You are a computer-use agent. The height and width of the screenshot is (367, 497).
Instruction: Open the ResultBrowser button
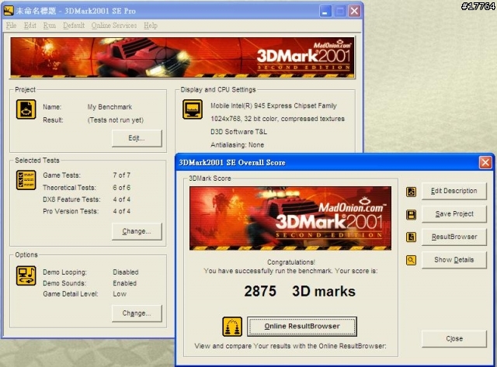pos(454,237)
